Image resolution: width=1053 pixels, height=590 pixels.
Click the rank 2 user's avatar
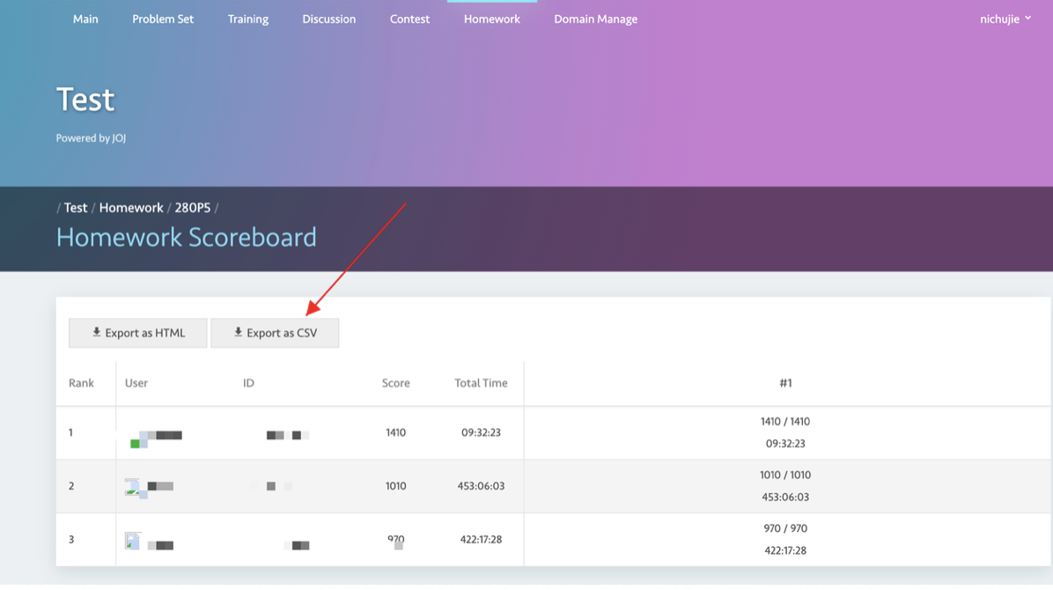[132, 486]
